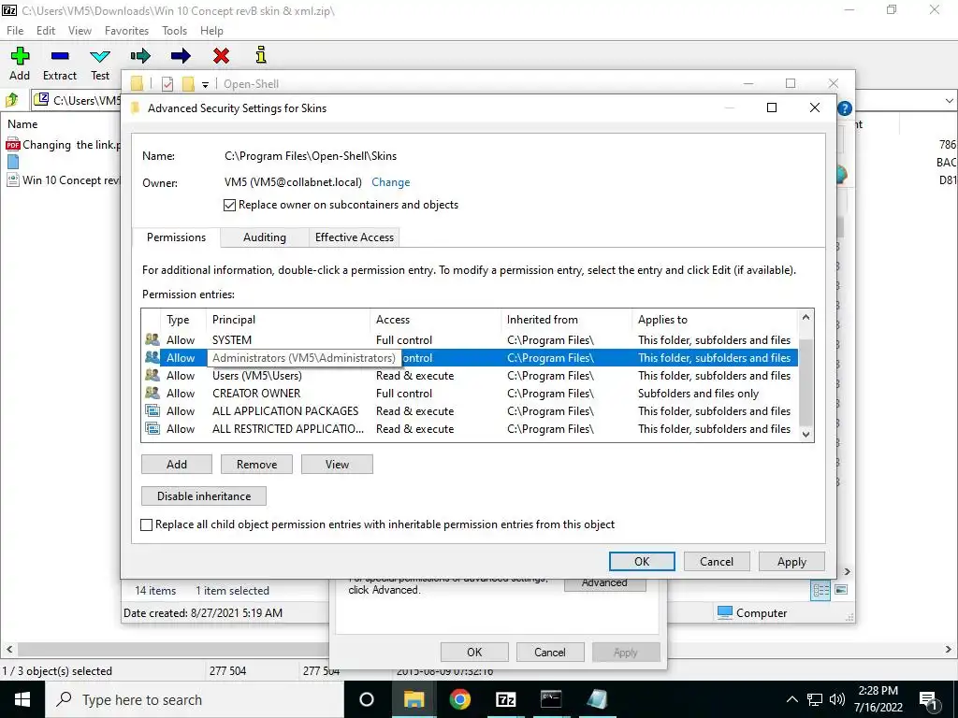Open the 7-Zip View menu

coord(80,31)
